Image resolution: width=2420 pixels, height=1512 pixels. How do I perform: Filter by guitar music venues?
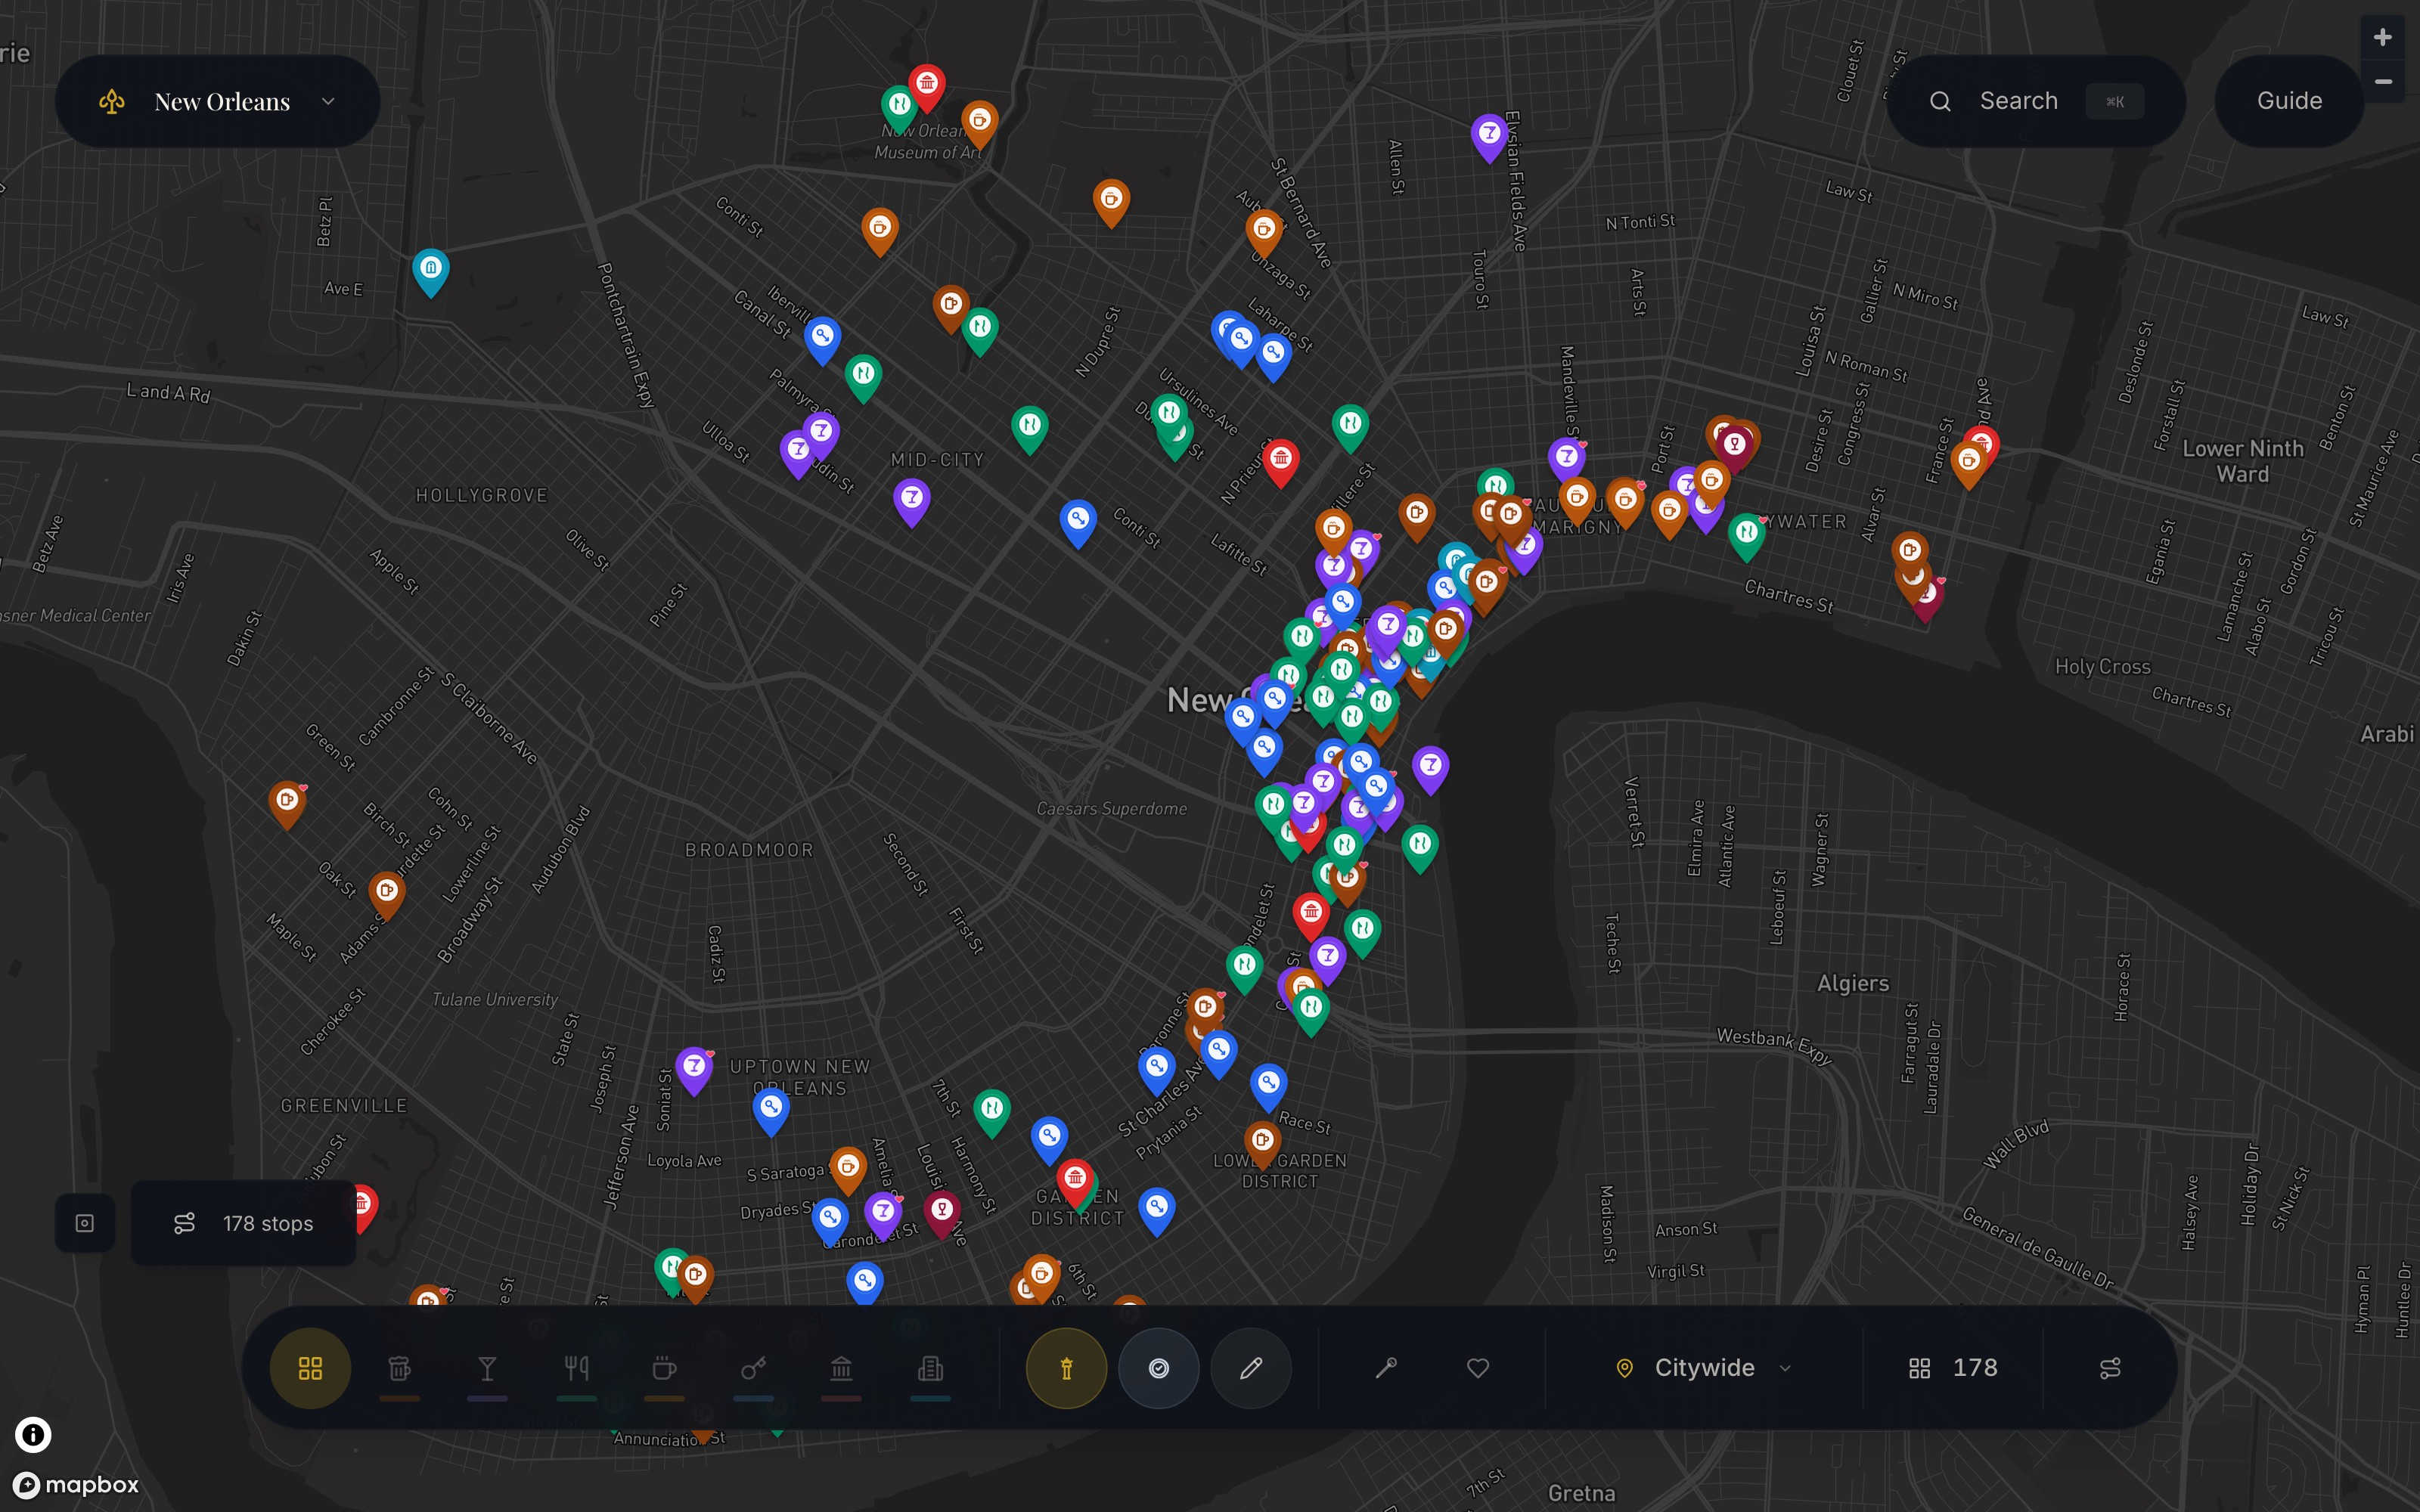[753, 1368]
